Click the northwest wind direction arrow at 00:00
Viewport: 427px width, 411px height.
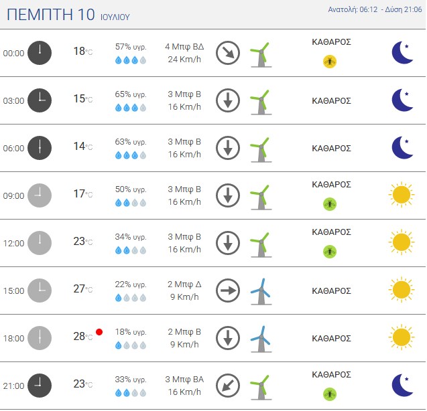(228, 53)
